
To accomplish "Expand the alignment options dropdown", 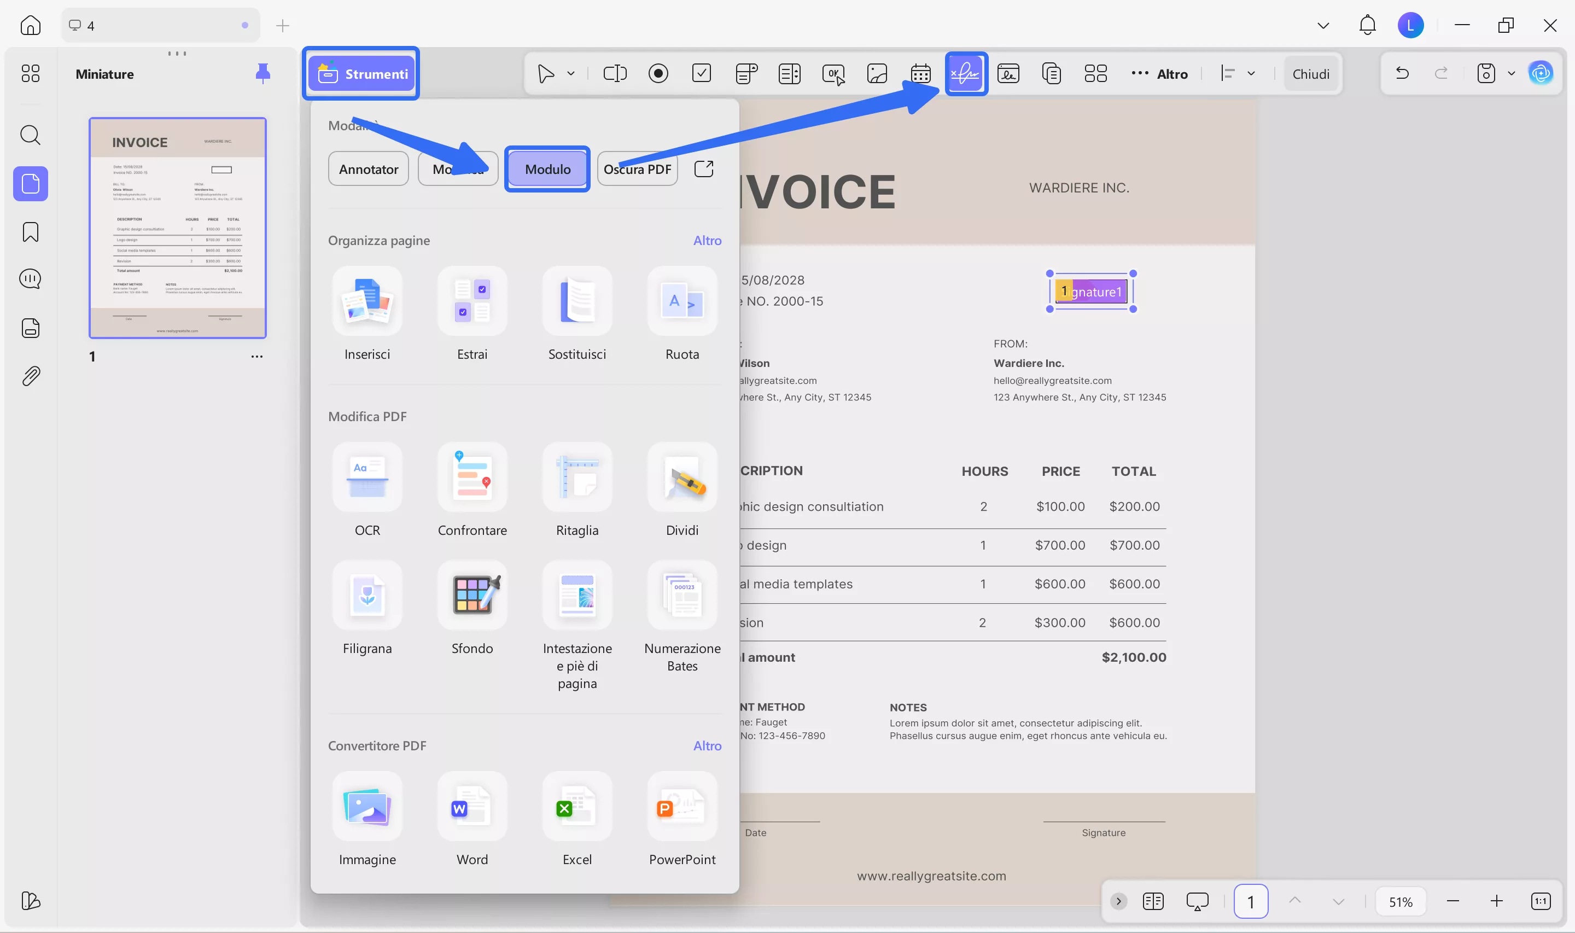I will point(1251,74).
